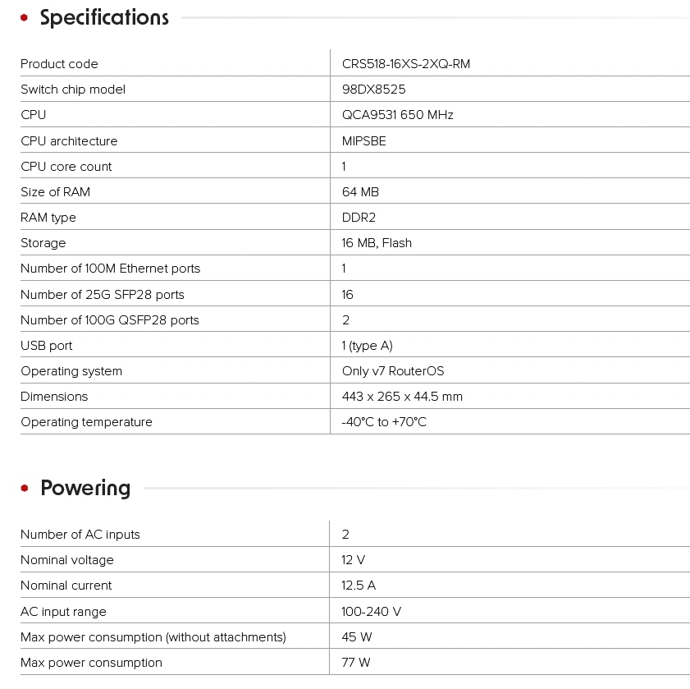This screenshot has height=689, width=690.
Task: Click the USB port value 1 (type A)
Action: click(x=368, y=346)
